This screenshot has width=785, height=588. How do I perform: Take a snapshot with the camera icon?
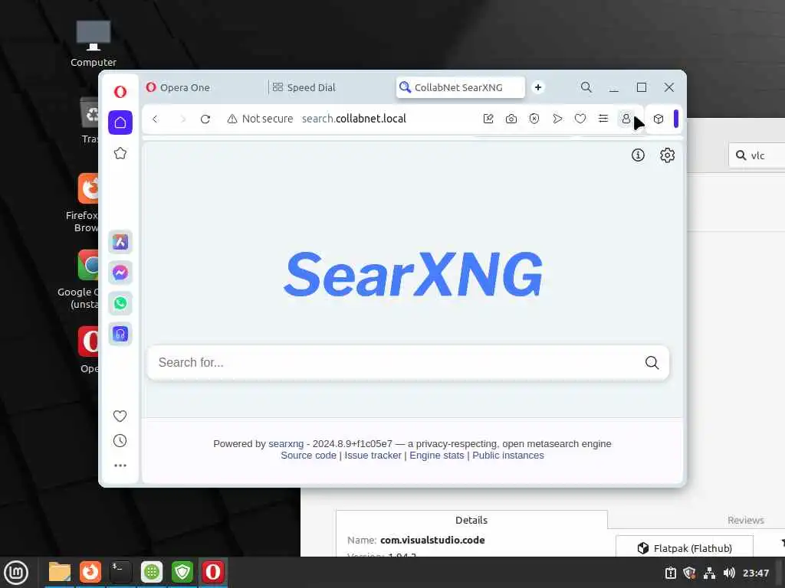[x=511, y=119]
